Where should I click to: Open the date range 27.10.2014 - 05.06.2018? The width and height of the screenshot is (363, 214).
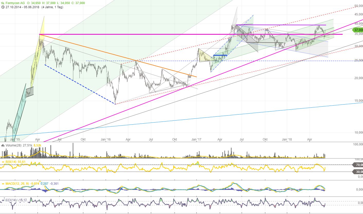(x=21, y=7)
